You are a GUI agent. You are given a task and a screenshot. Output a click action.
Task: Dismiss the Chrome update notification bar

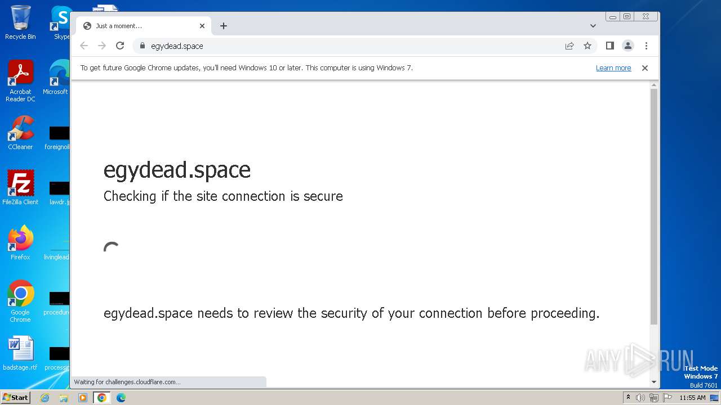point(645,68)
